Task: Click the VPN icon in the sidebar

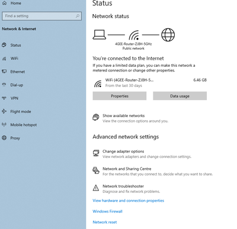Action: [4, 98]
